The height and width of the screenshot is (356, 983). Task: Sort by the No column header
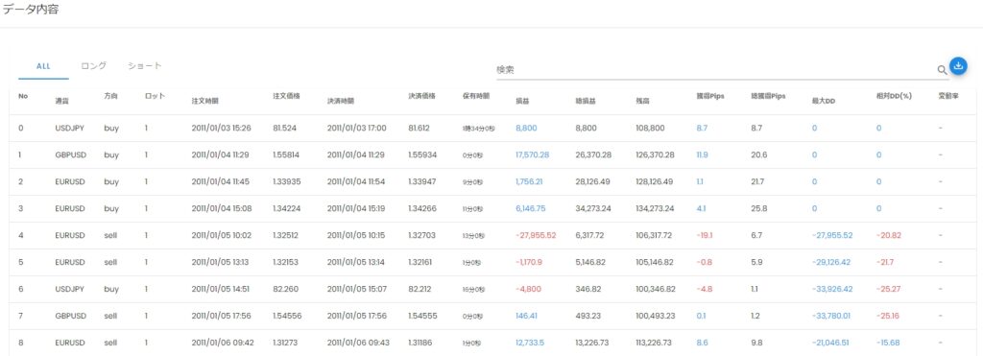[23, 96]
